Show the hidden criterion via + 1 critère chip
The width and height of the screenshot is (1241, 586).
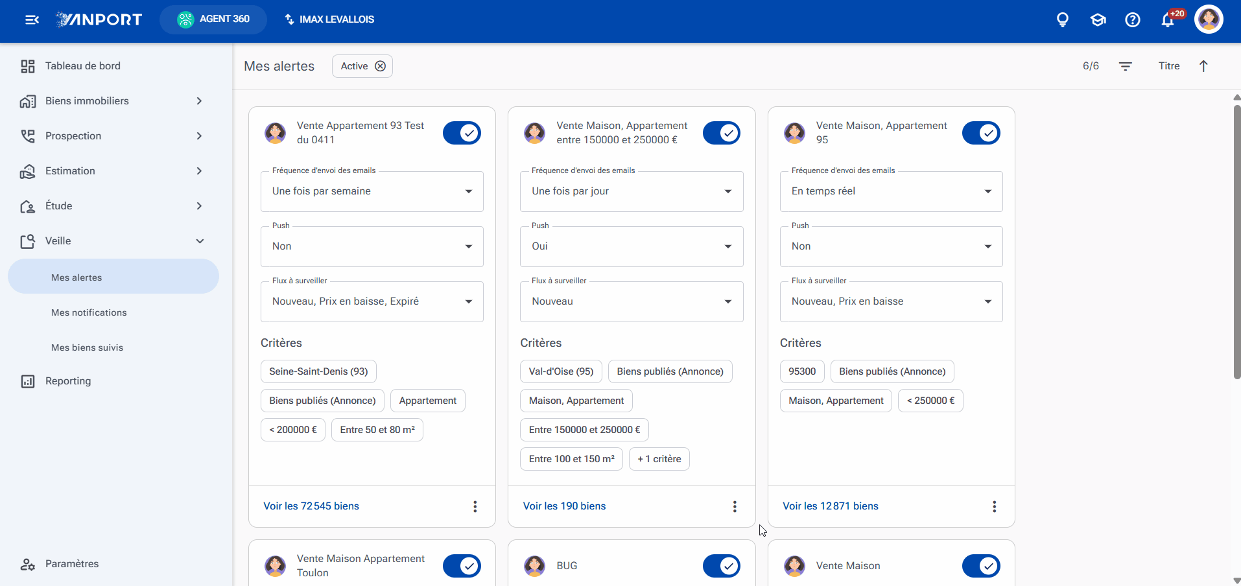click(659, 459)
